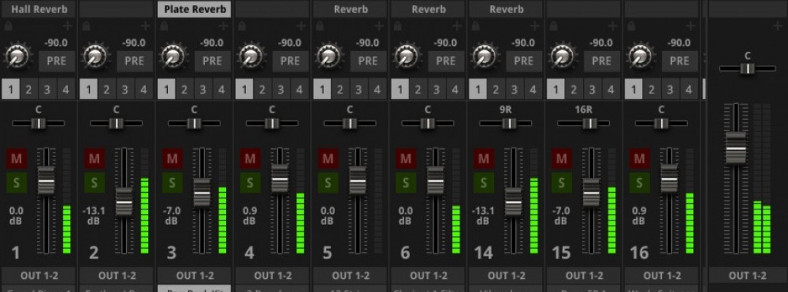Mute channel 1
This screenshot has width=788, height=292.
[17, 158]
